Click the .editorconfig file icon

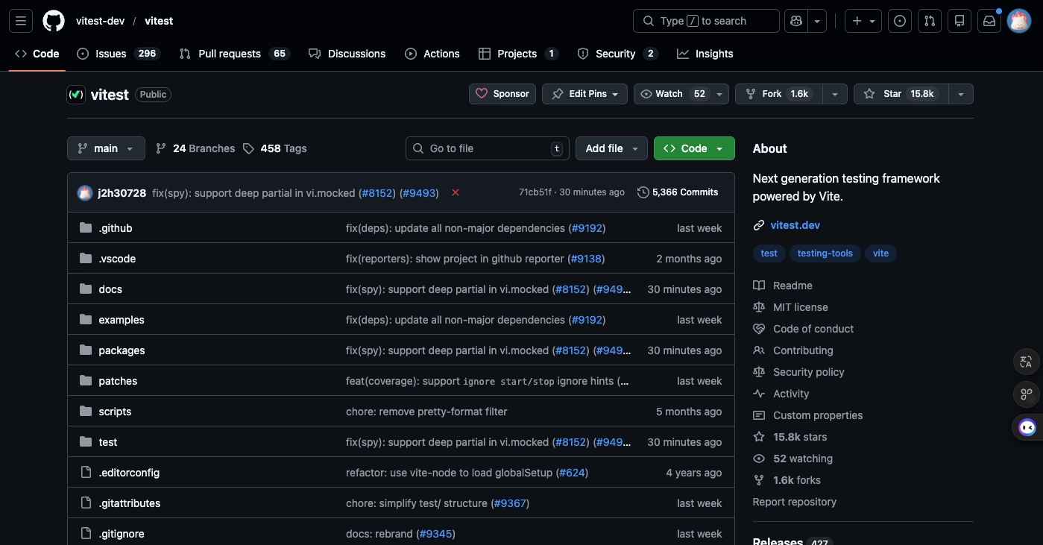click(86, 473)
